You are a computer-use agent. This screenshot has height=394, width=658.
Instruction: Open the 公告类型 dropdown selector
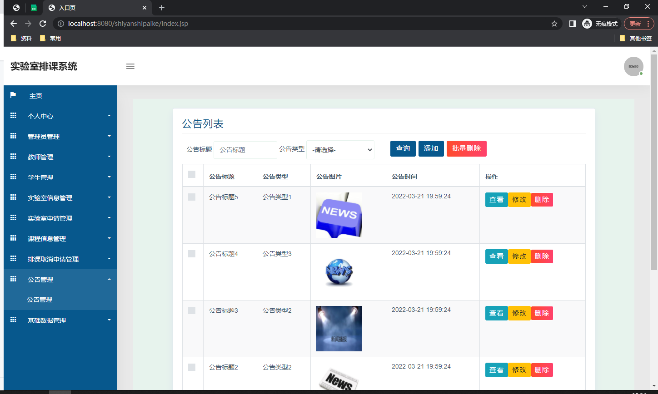coord(340,150)
